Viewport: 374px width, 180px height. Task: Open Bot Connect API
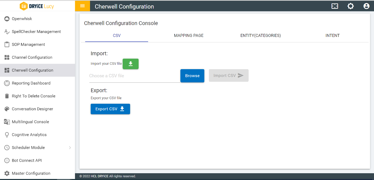[x=37, y=160]
